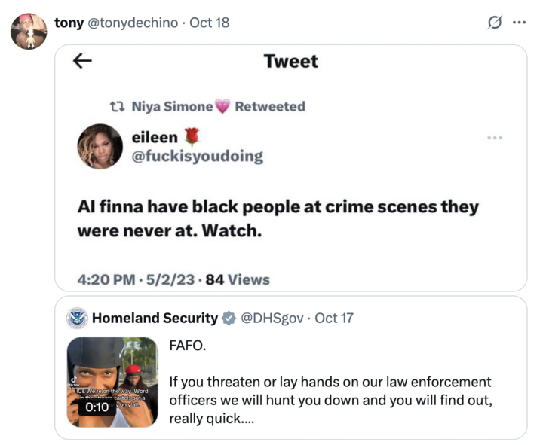The image size is (540, 445).
Task: Open the tony display name link
Action: [x=69, y=23]
